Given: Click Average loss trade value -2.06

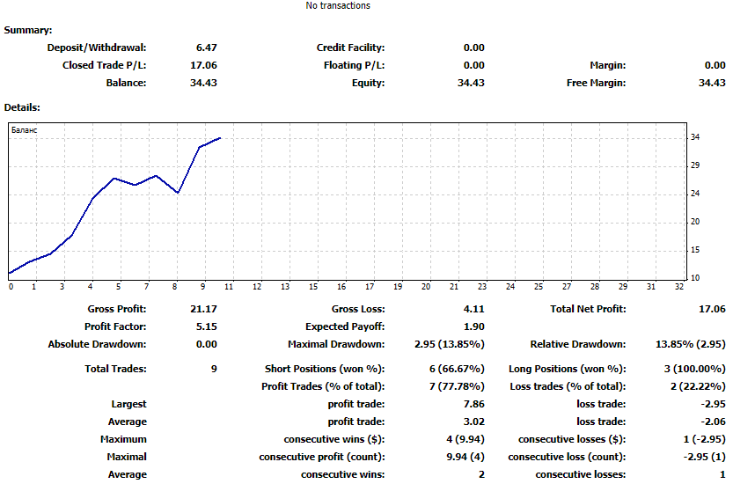Looking at the screenshot, I should pos(713,422).
